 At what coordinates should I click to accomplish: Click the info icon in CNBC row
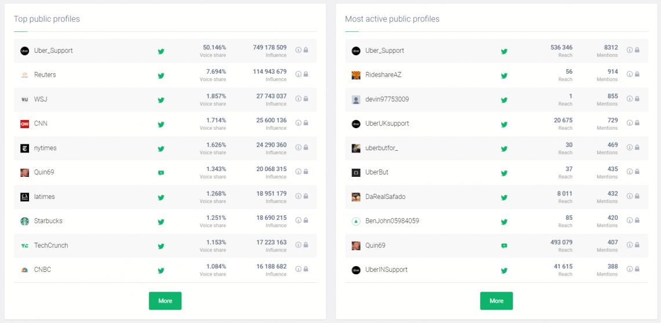point(298,268)
